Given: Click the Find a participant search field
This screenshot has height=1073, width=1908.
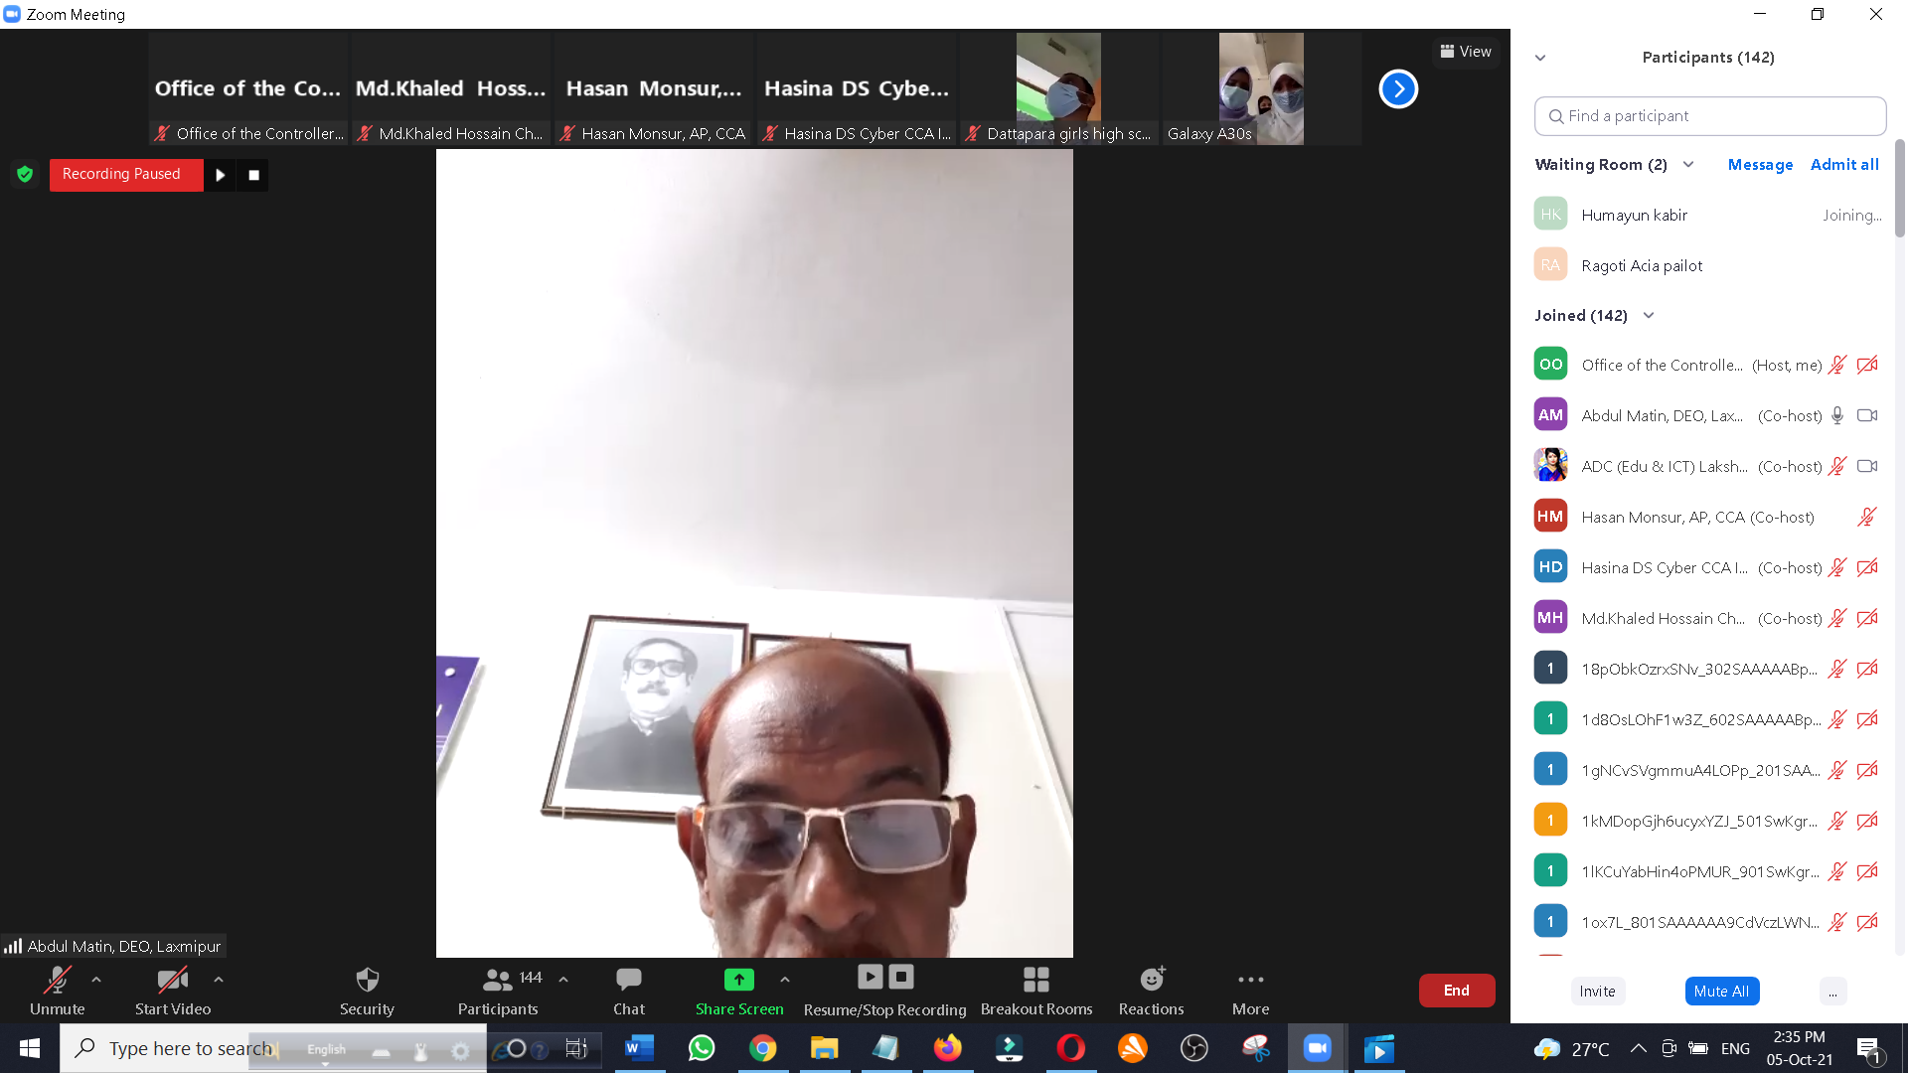Looking at the screenshot, I should coord(1709,116).
